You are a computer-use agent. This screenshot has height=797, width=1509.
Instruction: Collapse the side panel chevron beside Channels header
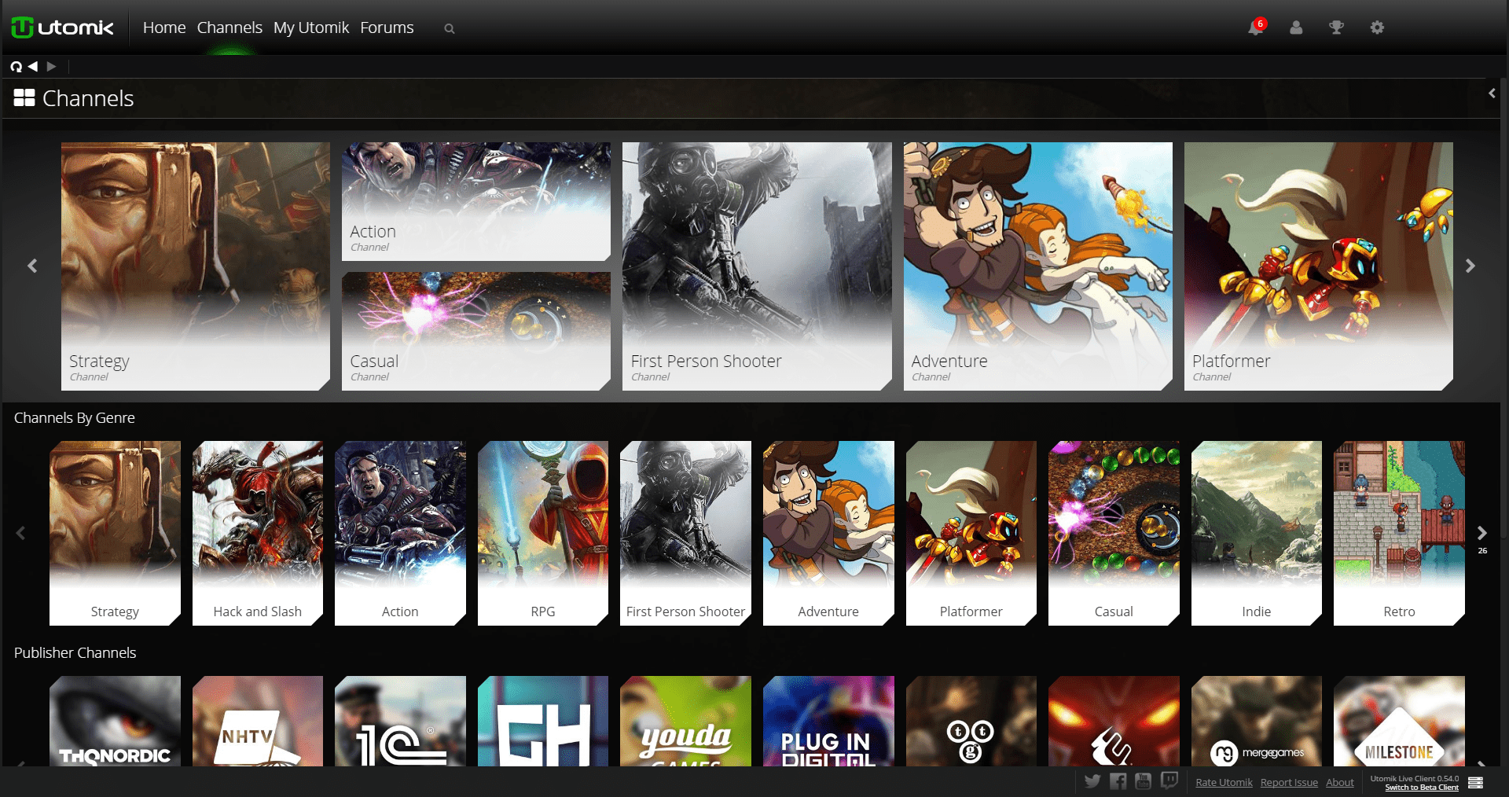[x=1492, y=94]
